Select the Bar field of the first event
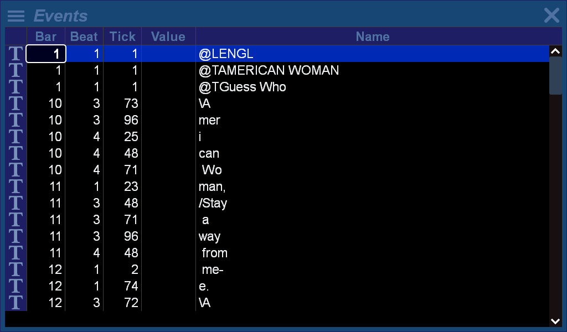The image size is (567, 332). [x=47, y=54]
